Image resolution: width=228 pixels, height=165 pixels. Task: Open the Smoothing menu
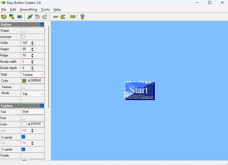click(28, 10)
